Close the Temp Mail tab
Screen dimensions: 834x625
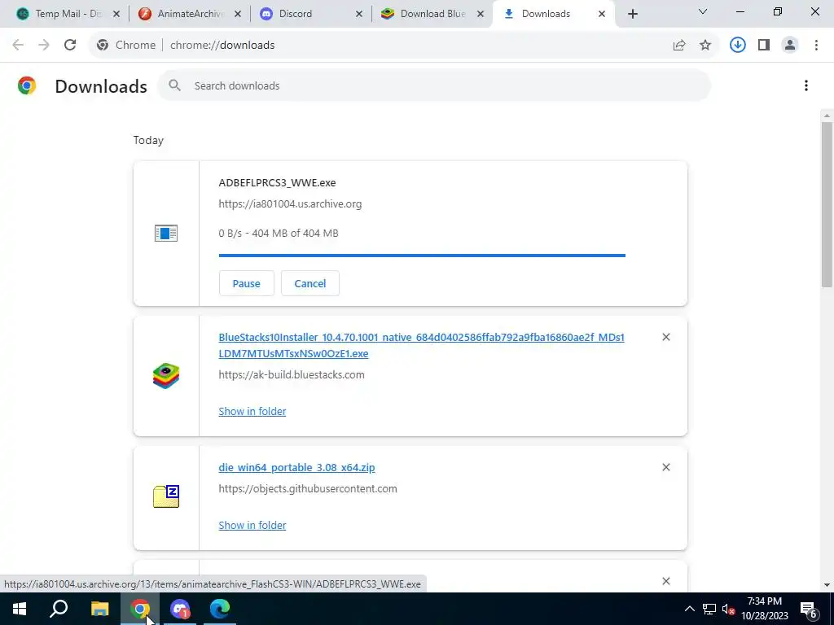coord(116,14)
